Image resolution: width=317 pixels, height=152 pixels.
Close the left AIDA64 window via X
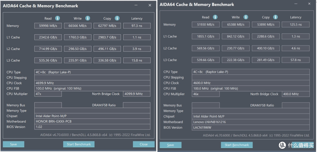tap(150, 6)
